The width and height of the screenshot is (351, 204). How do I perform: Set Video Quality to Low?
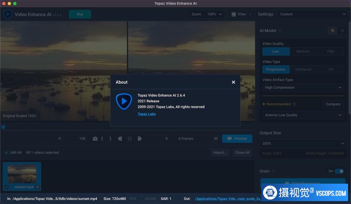[x=276, y=51]
